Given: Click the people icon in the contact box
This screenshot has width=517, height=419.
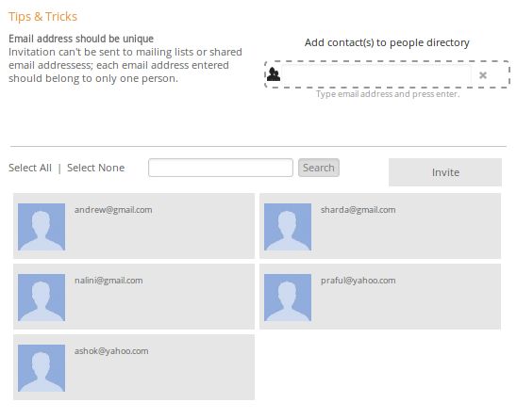Looking at the screenshot, I should [274, 74].
